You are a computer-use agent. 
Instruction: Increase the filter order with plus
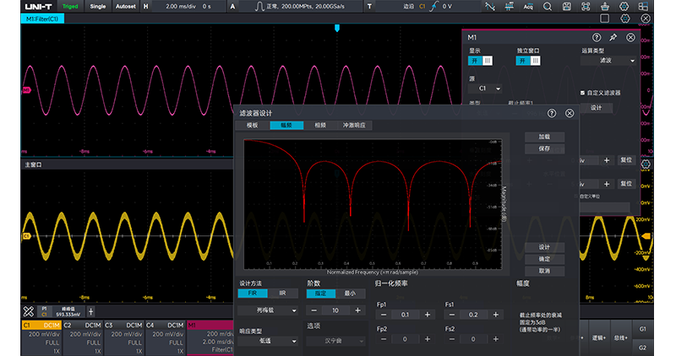(357, 310)
